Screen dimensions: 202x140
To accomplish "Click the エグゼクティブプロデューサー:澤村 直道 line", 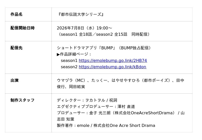I will coord(96,107).
